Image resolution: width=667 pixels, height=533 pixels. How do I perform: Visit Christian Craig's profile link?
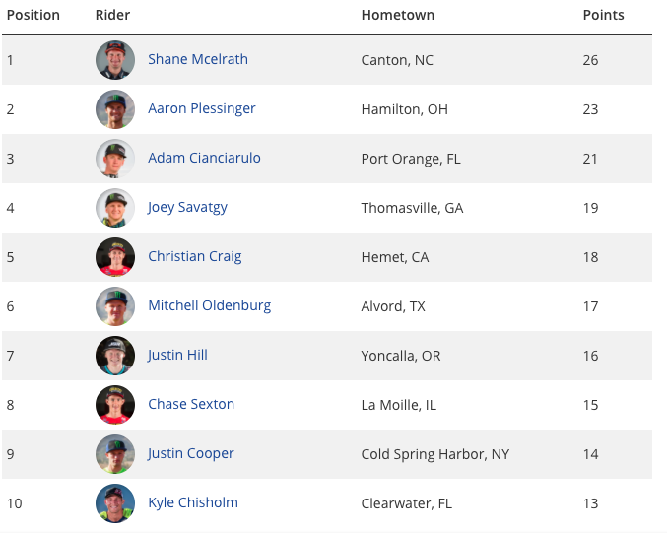click(195, 256)
